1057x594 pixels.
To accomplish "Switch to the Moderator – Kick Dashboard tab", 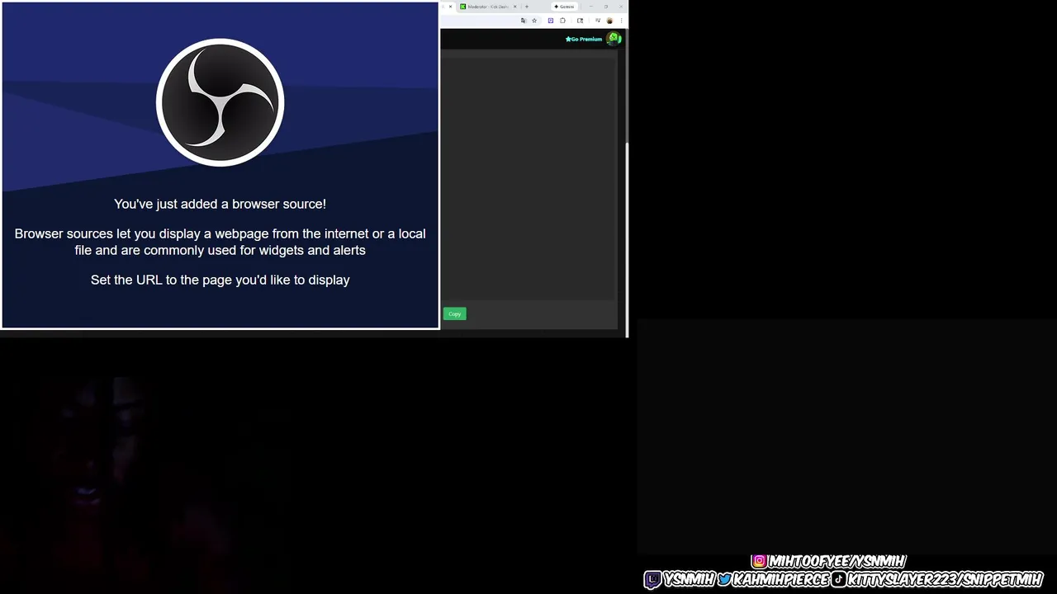I will point(487,7).
